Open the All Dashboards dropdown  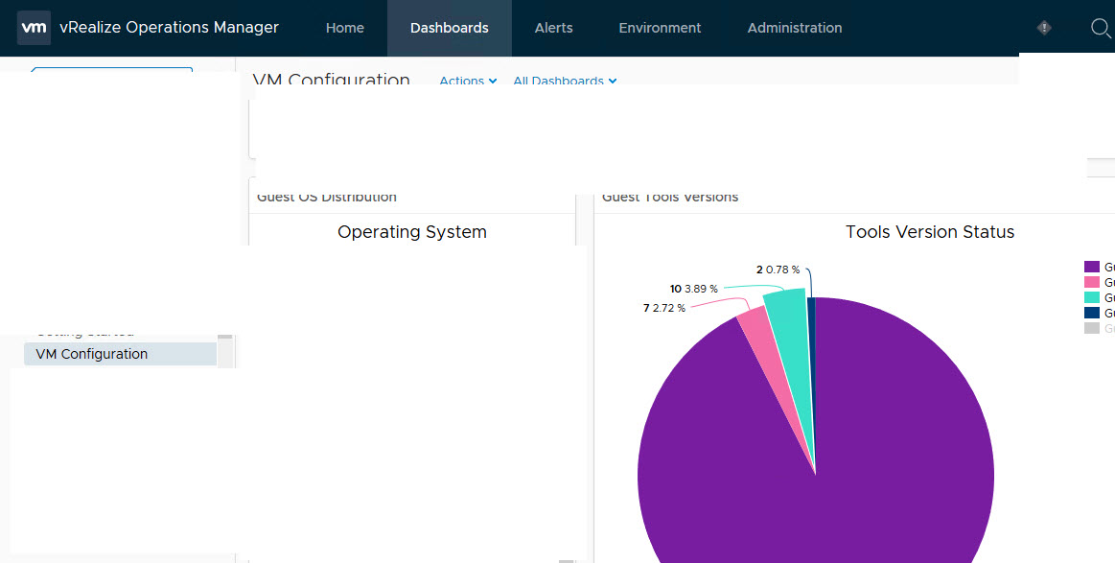click(564, 81)
